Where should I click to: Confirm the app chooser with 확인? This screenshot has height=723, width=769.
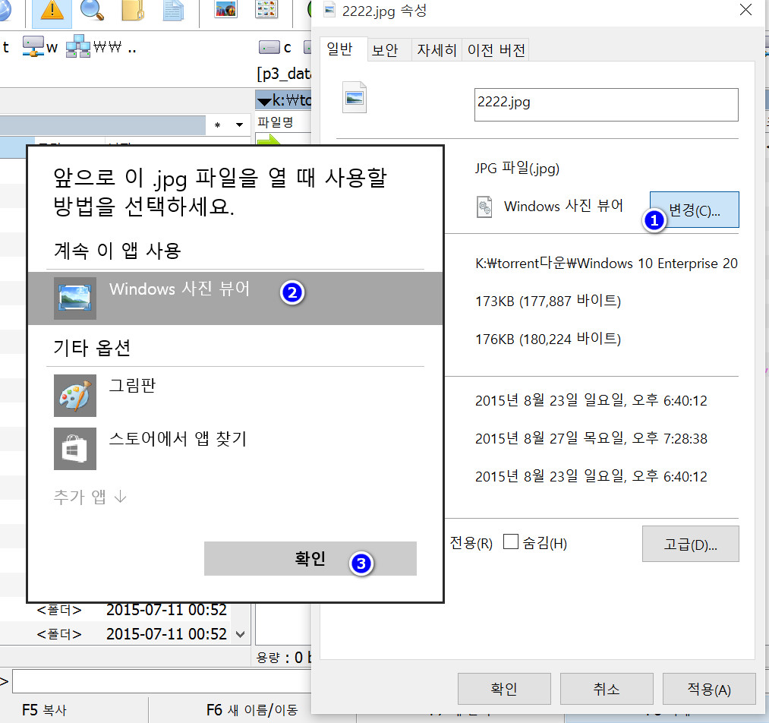click(310, 558)
